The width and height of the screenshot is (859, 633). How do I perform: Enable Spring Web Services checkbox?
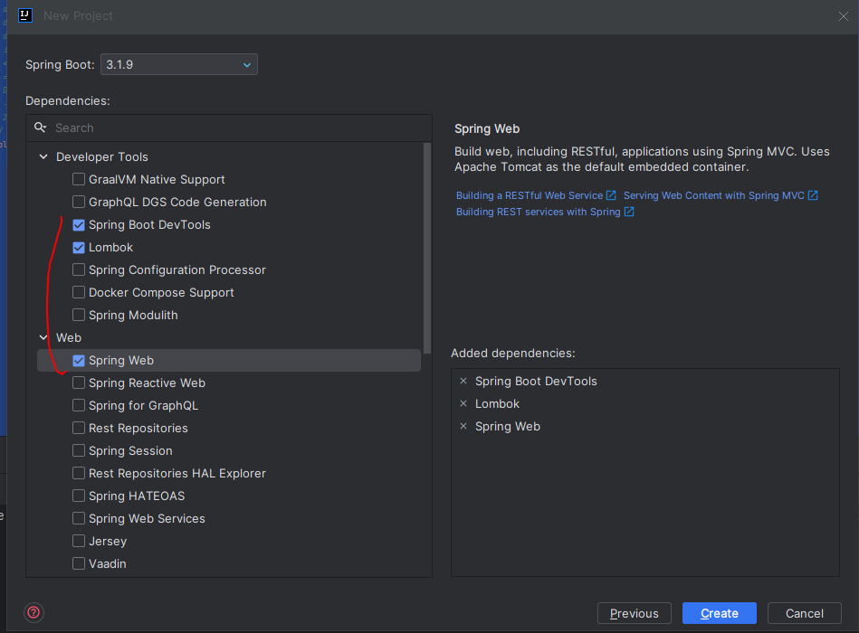click(x=79, y=519)
